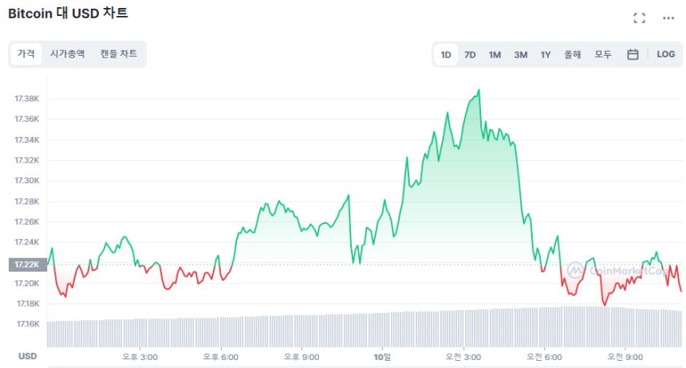Set chart range to 3M
This screenshot has width=686, height=368.
tap(520, 54)
